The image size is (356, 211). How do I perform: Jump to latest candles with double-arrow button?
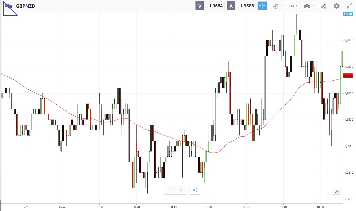coord(337,191)
